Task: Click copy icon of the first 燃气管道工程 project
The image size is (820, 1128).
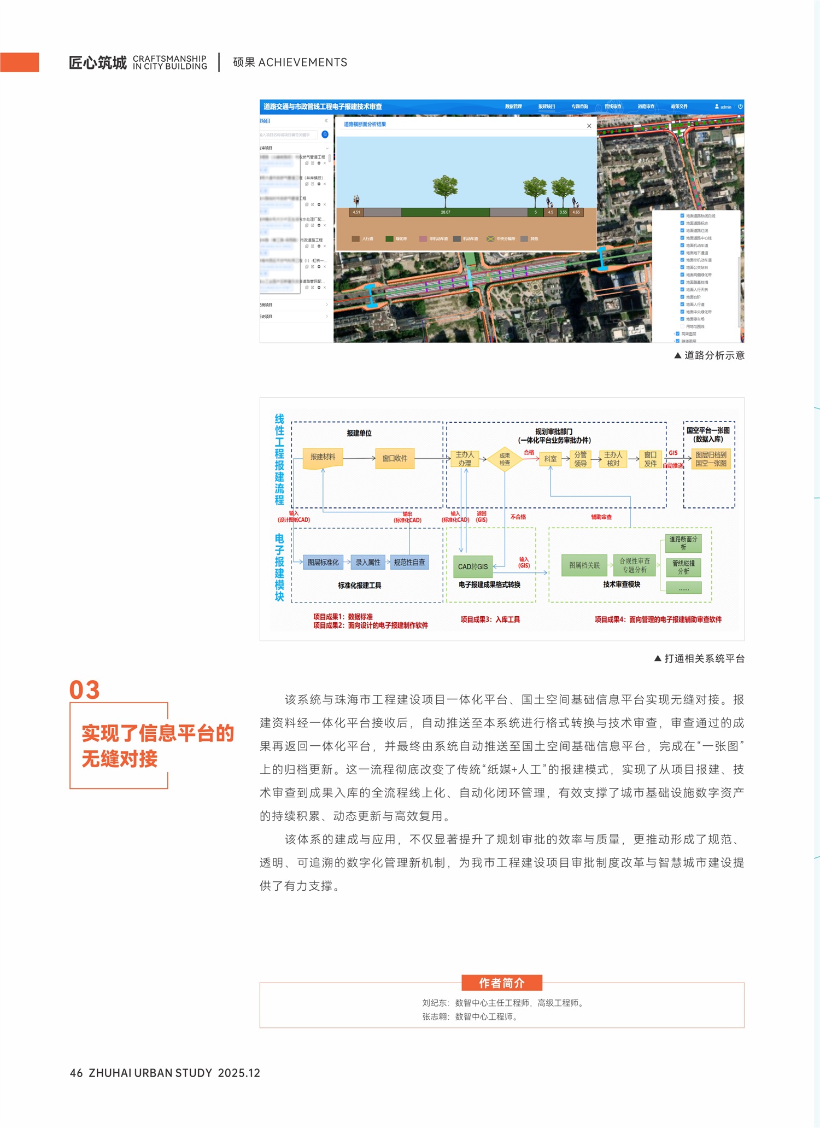Action: pos(306,163)
